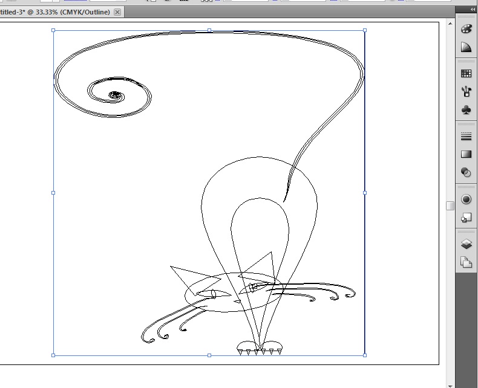Viewport: 478px width, 388px height.
Task: Open the Brushes panel
Action: [x=466, y=92]
